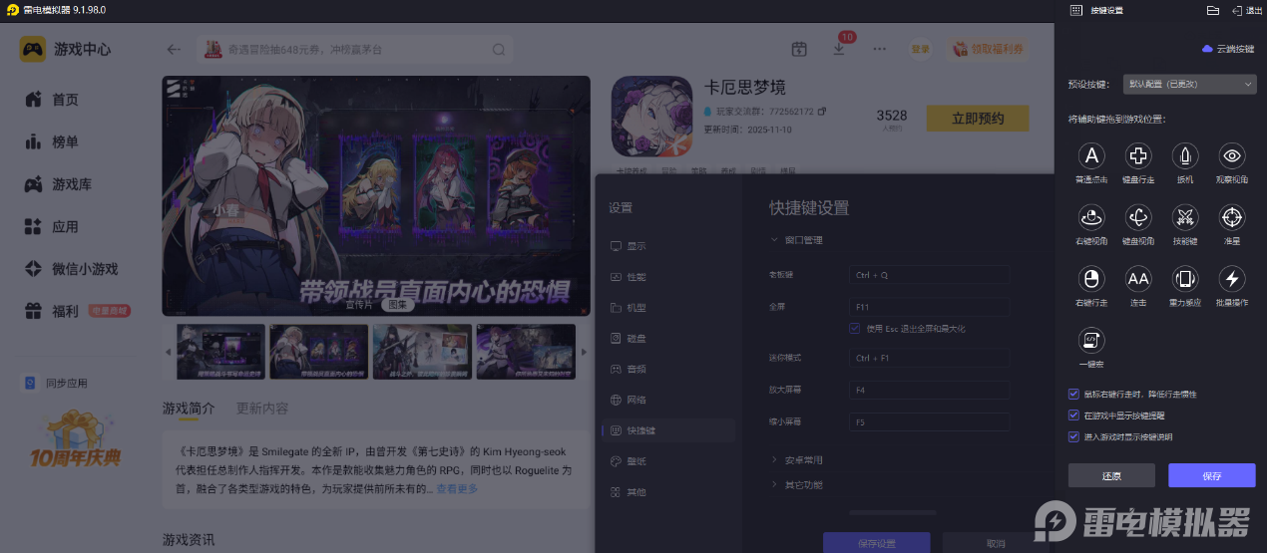This screenshot has height=553, width=1267.
Task: Open 网络 settings tab
Action: (x=667, y=400)
